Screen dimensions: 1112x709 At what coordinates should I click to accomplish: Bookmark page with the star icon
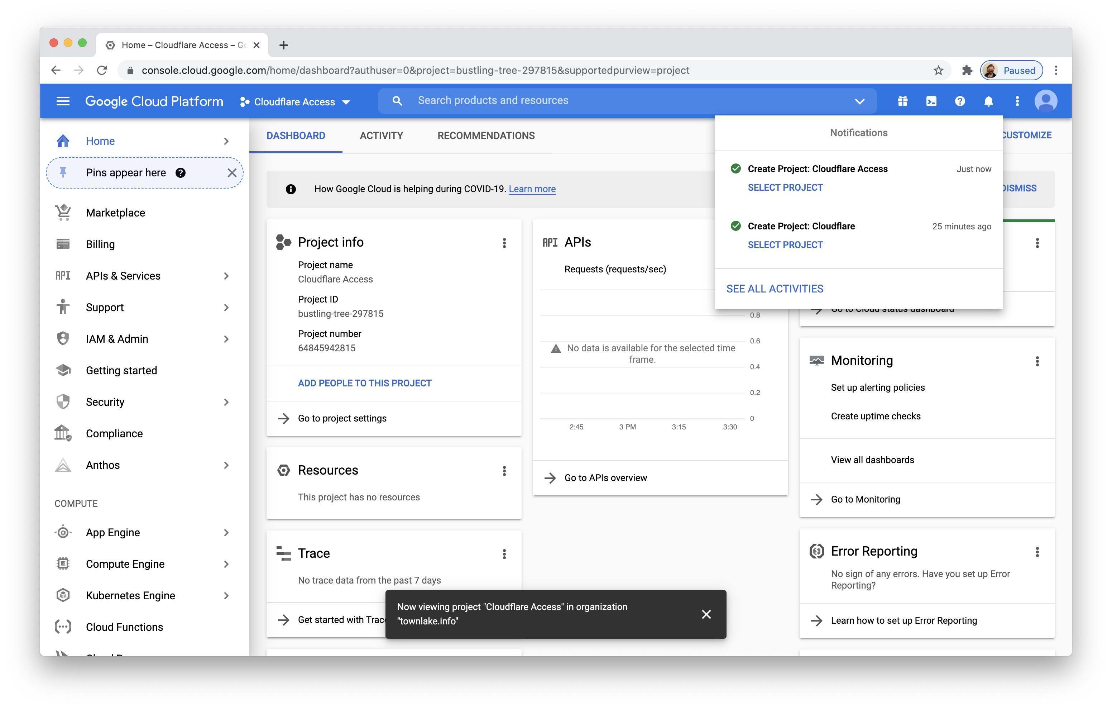point(938,70)
